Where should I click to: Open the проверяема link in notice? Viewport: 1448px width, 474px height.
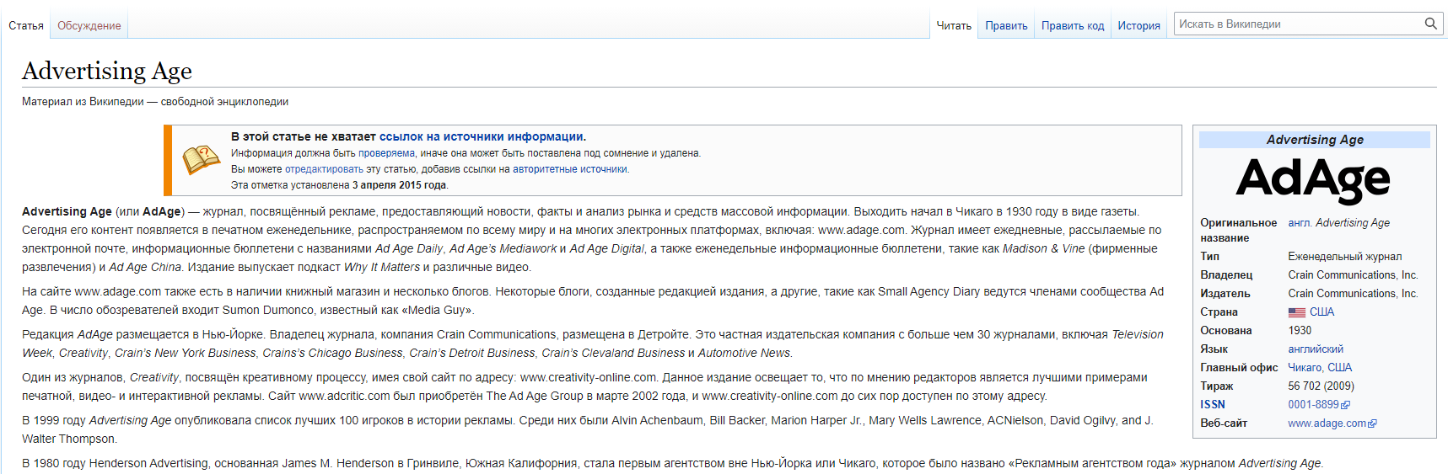coord(386,153)
